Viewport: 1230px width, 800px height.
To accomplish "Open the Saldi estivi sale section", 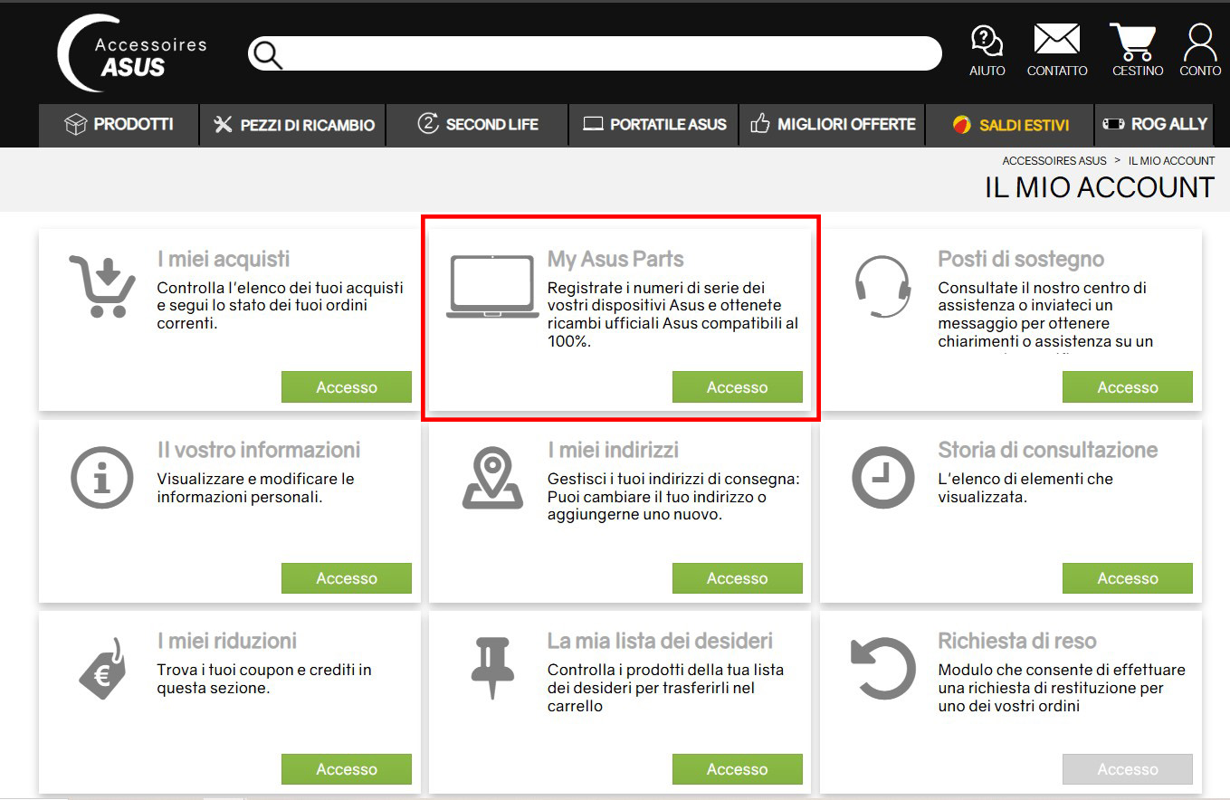I will click(x=1010, y=124).
